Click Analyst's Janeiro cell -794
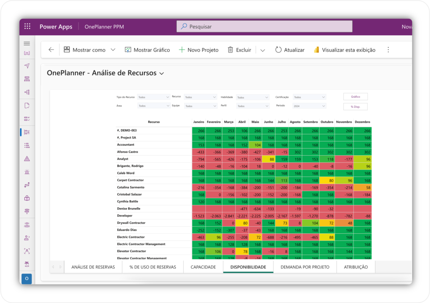 [199, 159]
